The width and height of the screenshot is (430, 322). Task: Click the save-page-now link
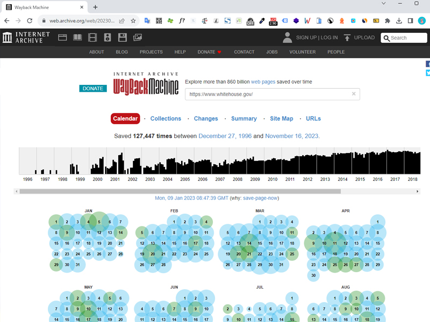click(x=260, y=198)
